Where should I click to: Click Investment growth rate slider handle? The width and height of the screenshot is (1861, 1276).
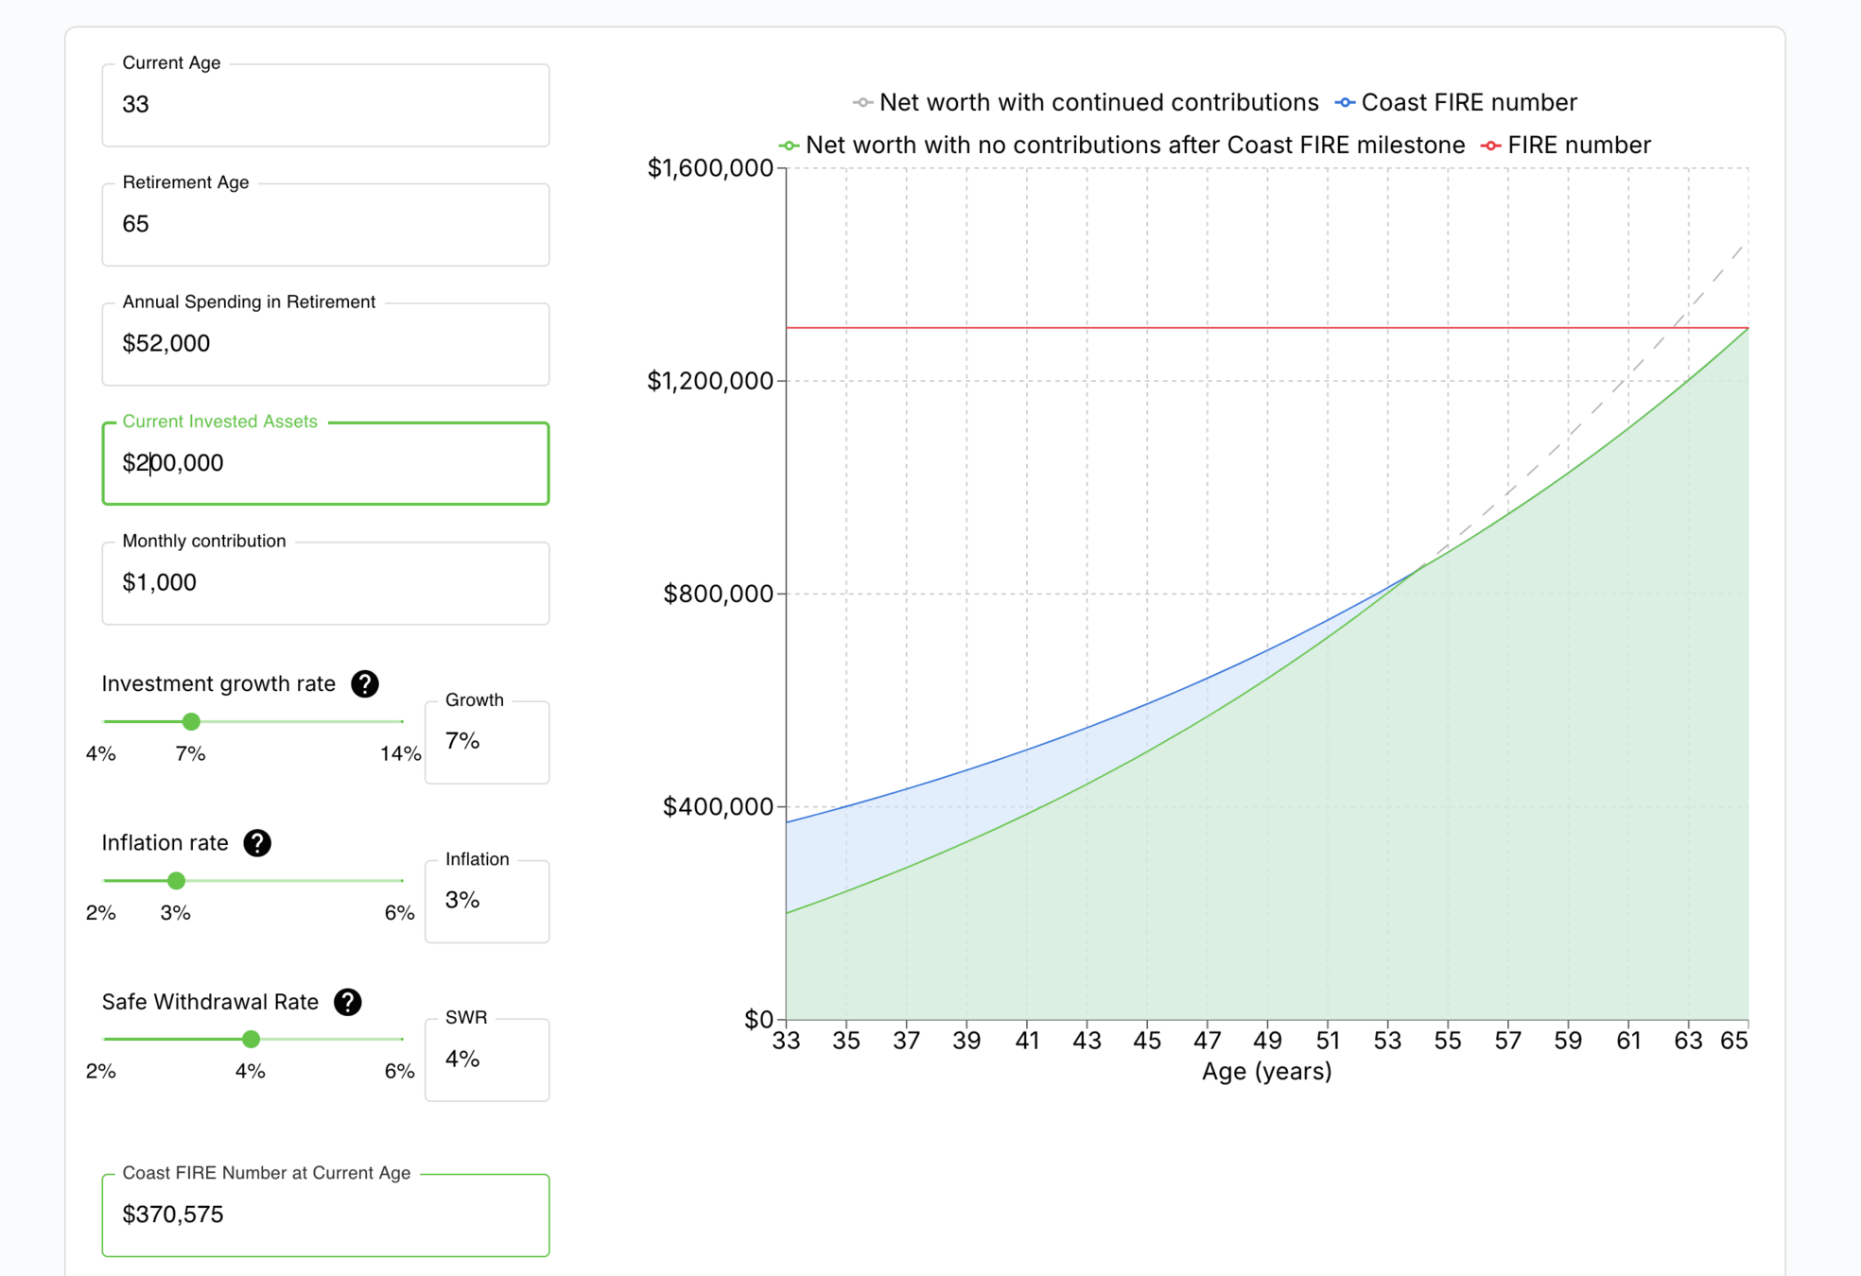(x=191, y=722)
